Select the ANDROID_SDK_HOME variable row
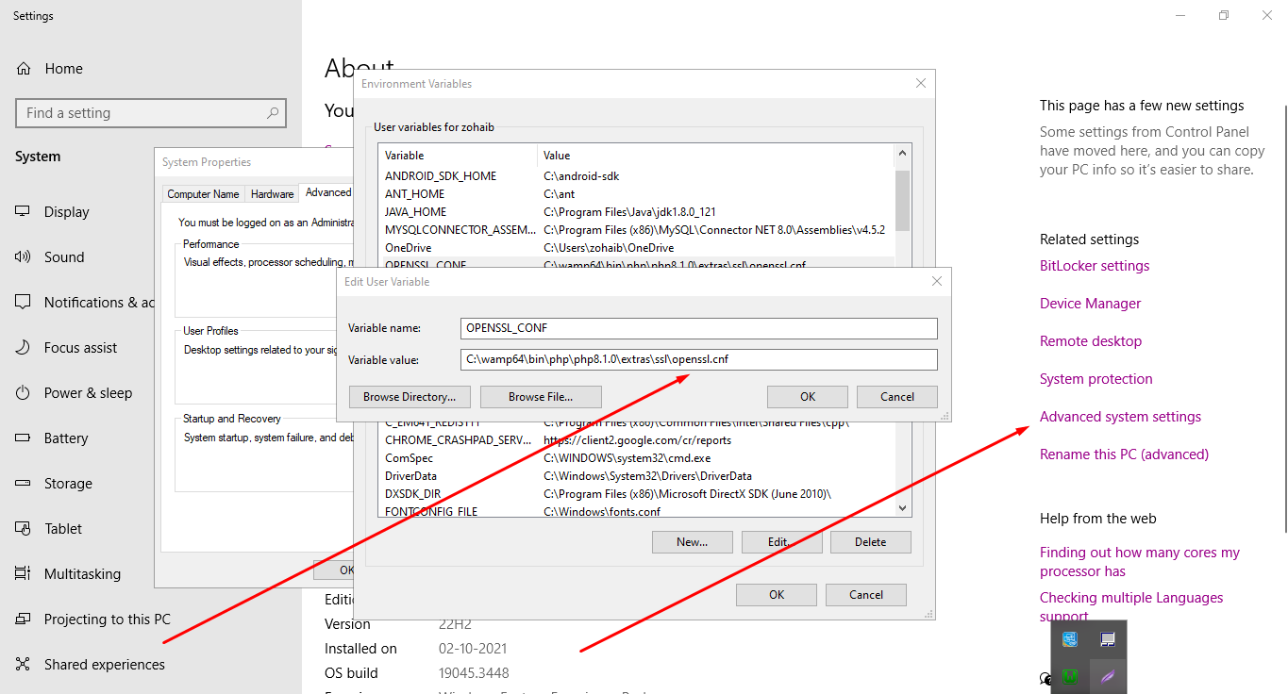This screenshot has width=1288, height=694. pos(637,176)
